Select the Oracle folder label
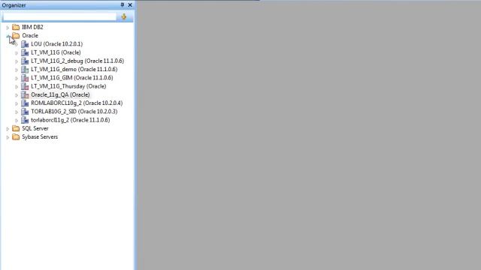 [30, 35]
